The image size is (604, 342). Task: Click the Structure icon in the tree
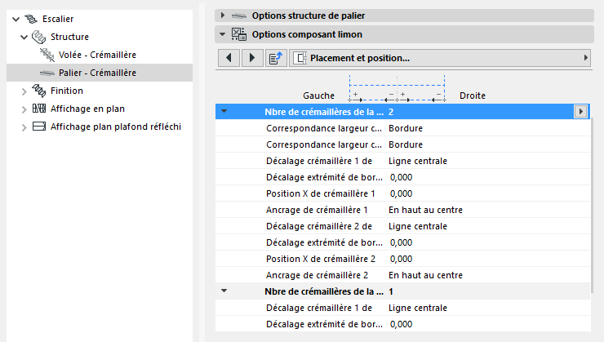tap(39, 37)
